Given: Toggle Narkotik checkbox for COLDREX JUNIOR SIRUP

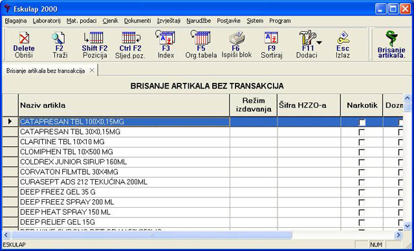Looking at the screenshot, I should 362,162.
